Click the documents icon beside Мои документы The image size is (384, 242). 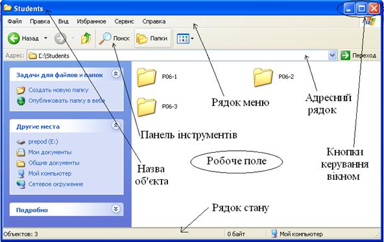(x=21, y=152)
